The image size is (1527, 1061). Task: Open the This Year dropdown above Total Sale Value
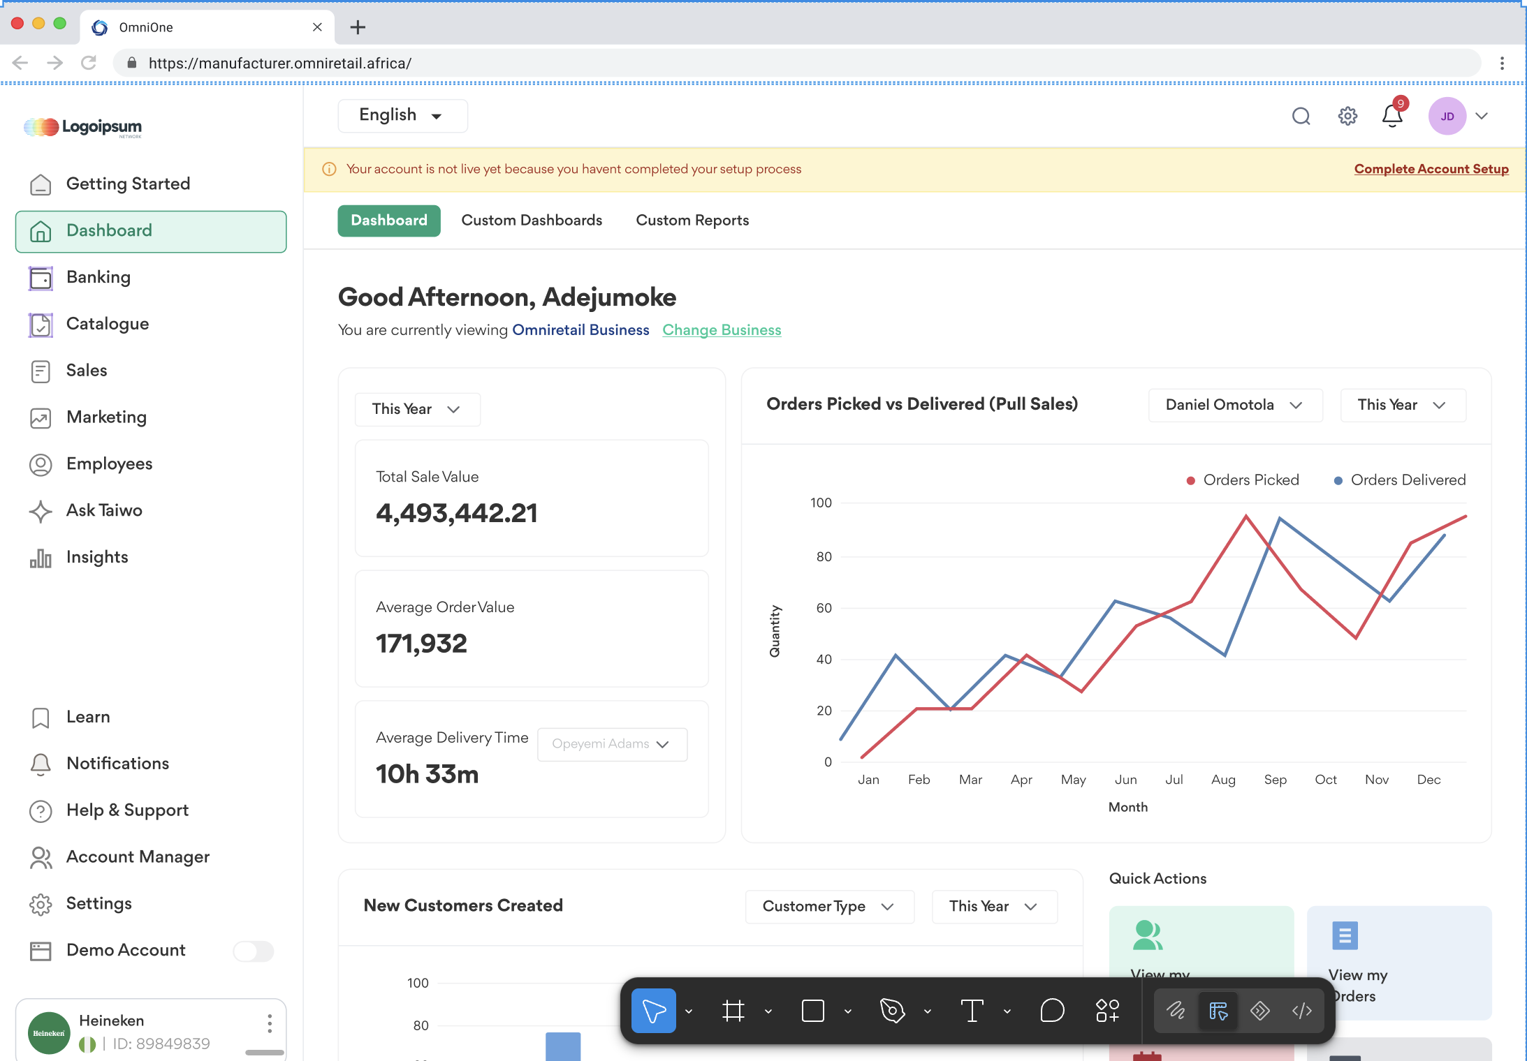pyautogui.click(x=417, y=409)
